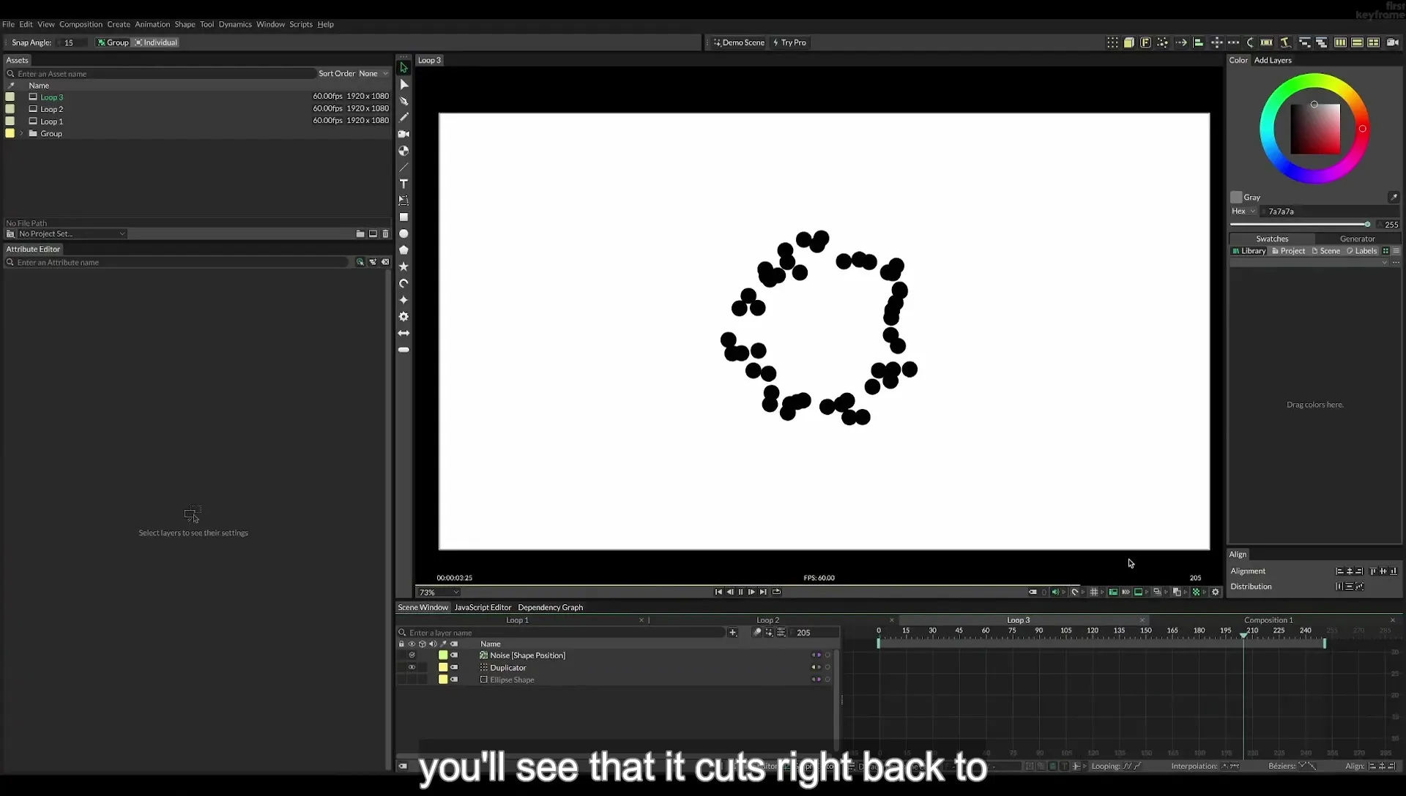Open the Animation menu
The image size is (1406, 796).
tap(152, 24)
